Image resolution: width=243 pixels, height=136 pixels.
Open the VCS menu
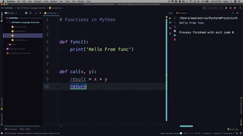tap(74, 2)
